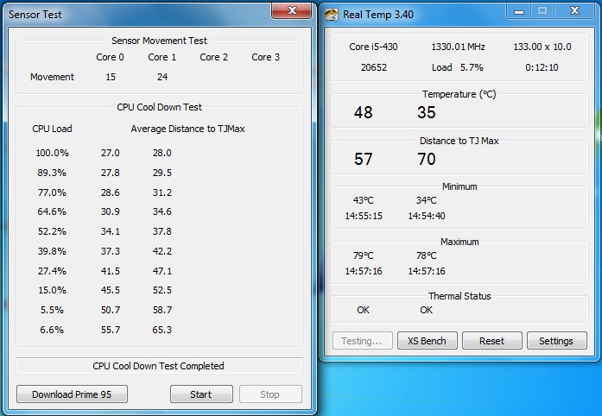The height and width of the screenshot is (416, 602).
Task: Click Distance to TJ Max value 57
Action: coord(364,159)
